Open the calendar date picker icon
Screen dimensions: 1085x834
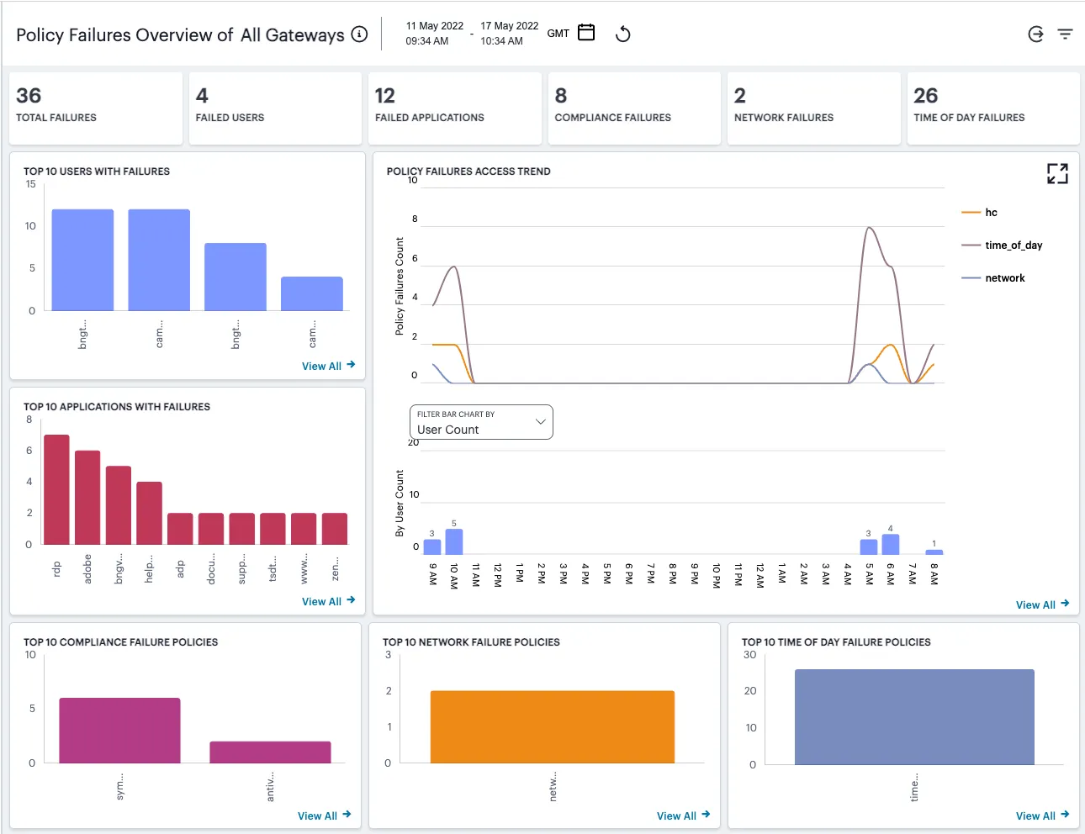click(x=586, y=33)
